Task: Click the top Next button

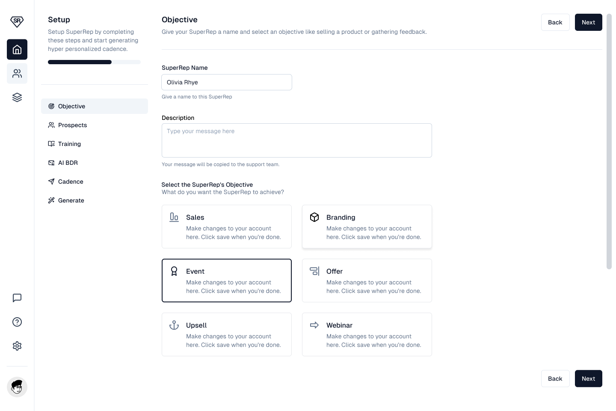Action: (x=588, y=22)
